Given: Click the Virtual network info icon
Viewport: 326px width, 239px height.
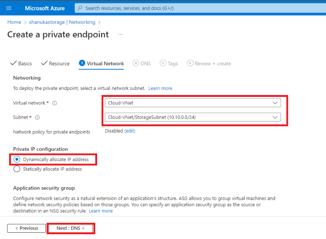Looking at the screenshot, I should pos(55,103).
